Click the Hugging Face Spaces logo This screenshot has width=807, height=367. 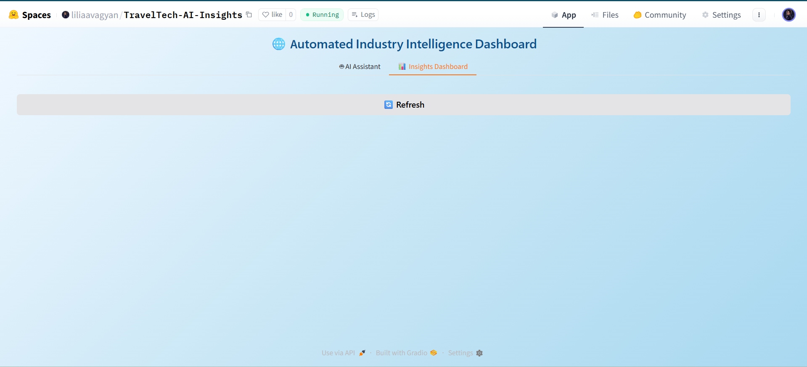[x=30, y=15]
